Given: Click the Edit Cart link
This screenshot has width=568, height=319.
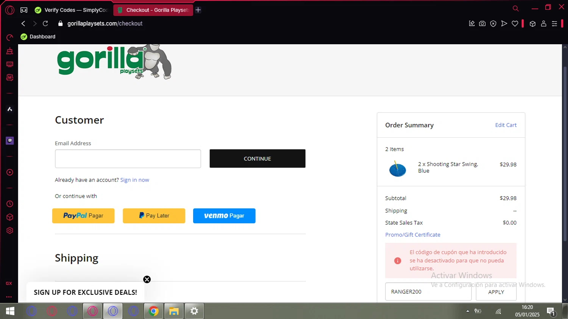Looking at the screenshot, I should pyautogui.click(x=506, y=125).
